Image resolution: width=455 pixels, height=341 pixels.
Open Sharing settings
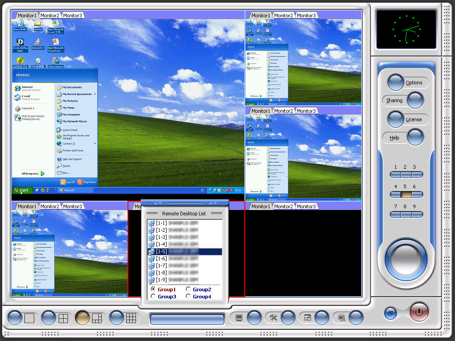415,100
